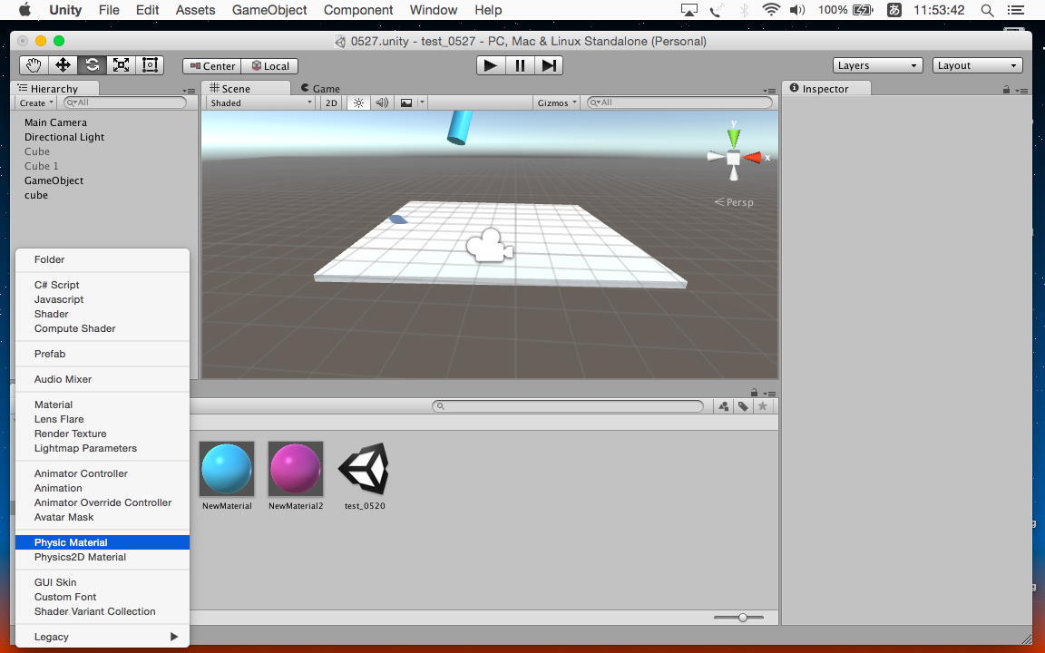Screen dimensions: 1045x653
Task: Click Hierarchy search field
Action: pos(125,102)
